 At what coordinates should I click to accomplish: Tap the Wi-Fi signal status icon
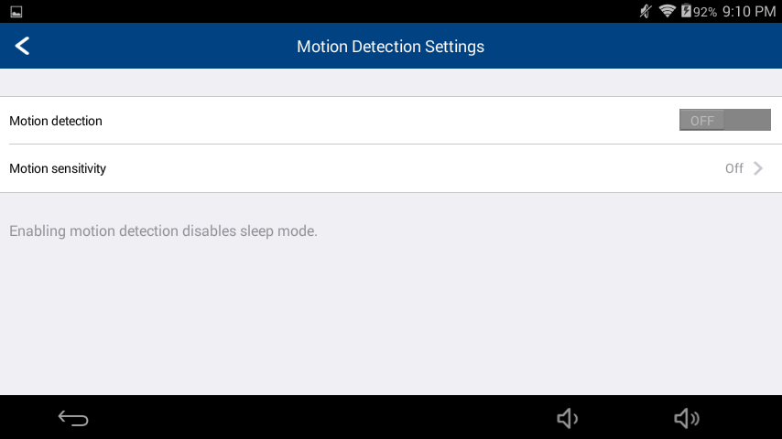tap(668, 10)
